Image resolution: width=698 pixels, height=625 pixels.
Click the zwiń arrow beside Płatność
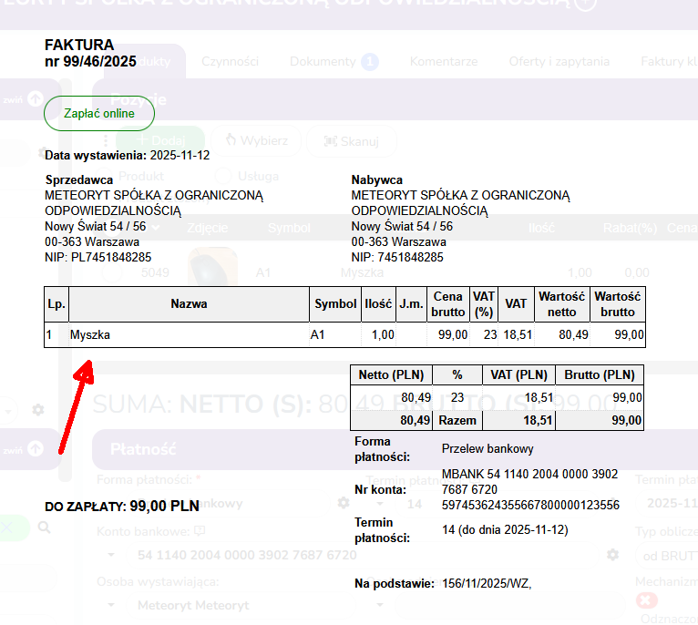[35, 448]
